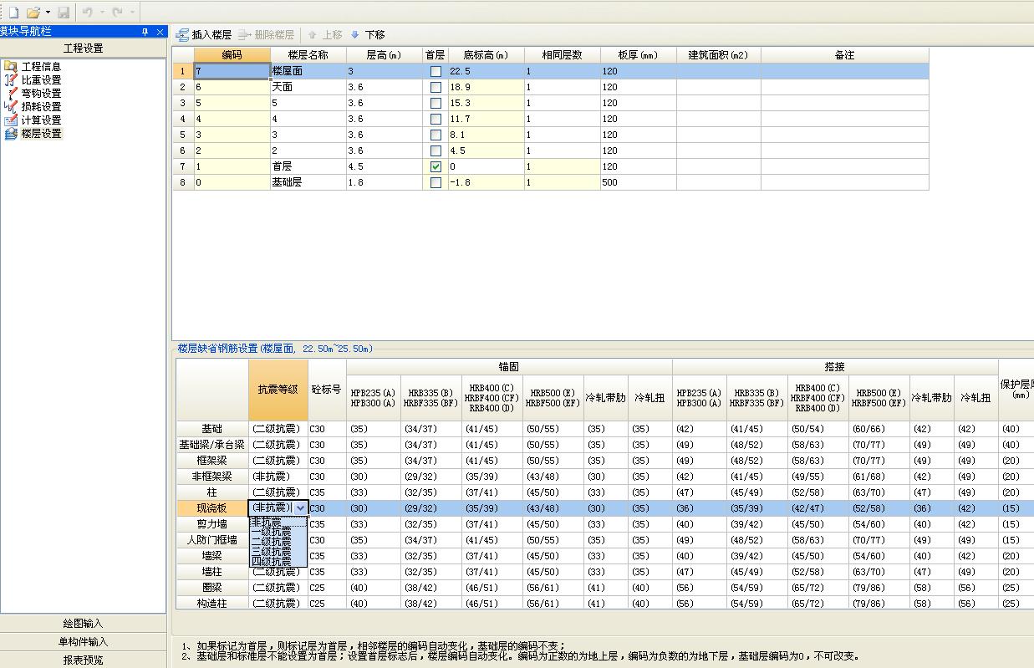Click 抗震等级 cell of 基础 row
Viewport: 1034px width, 668px height.
pyautogui.click(x=278, y=429)
